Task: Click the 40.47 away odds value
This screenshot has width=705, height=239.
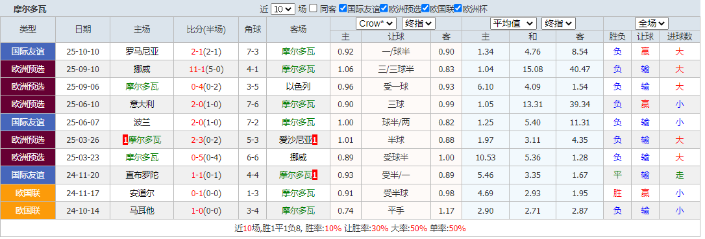Action: [580, 69]
